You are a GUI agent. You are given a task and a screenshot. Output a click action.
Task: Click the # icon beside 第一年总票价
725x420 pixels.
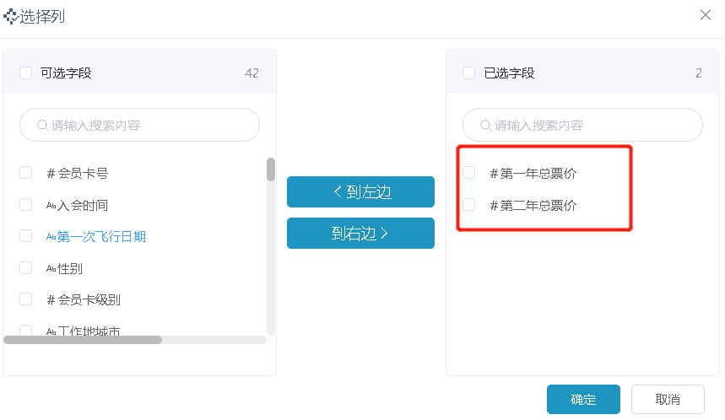pyautogui.click(x=494, y=174)
